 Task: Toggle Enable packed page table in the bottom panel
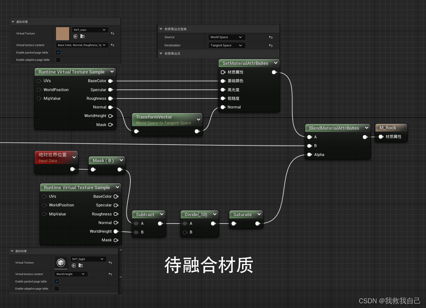pos(57,281)
